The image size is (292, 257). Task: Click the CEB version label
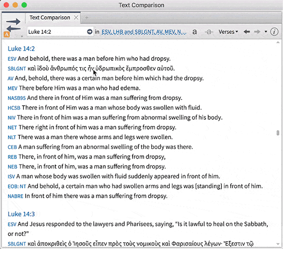point(12,147)
